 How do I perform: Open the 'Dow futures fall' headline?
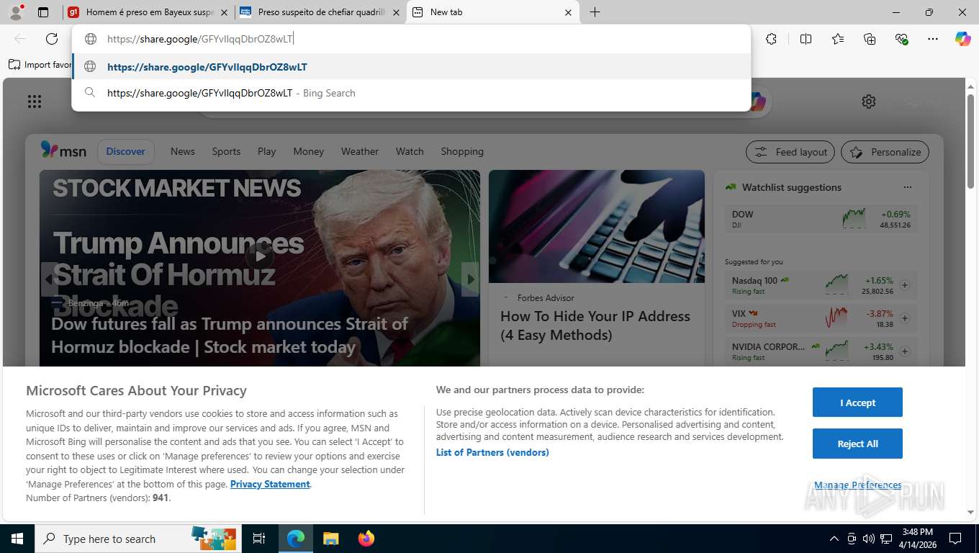click(230, 336)
